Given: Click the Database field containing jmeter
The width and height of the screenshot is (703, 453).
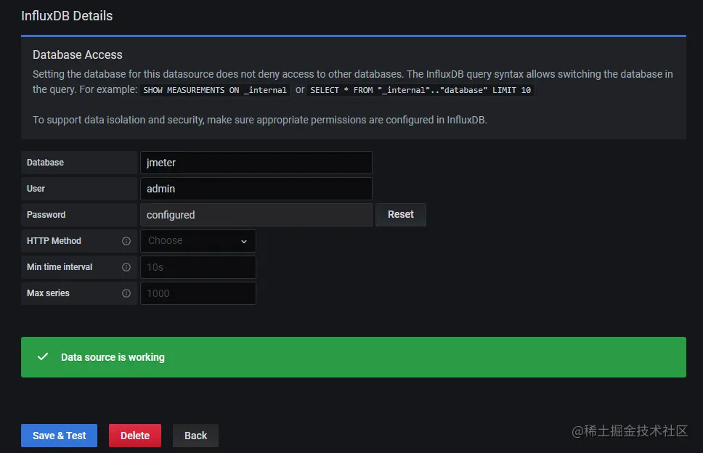Looking at the screenshot, I should 256,163.
